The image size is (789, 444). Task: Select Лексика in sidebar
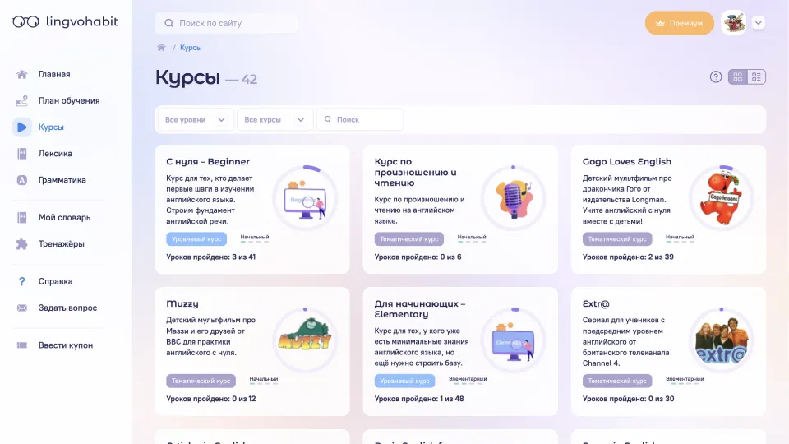pyautogui.click(x=55, y=154)
